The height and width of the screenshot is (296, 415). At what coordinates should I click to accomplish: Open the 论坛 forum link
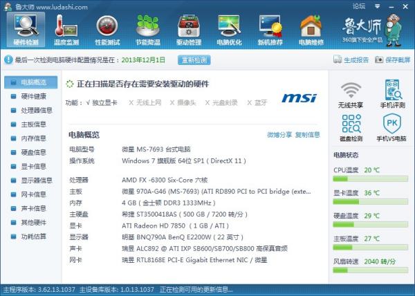pyautogui.click(x=359, y=6)
